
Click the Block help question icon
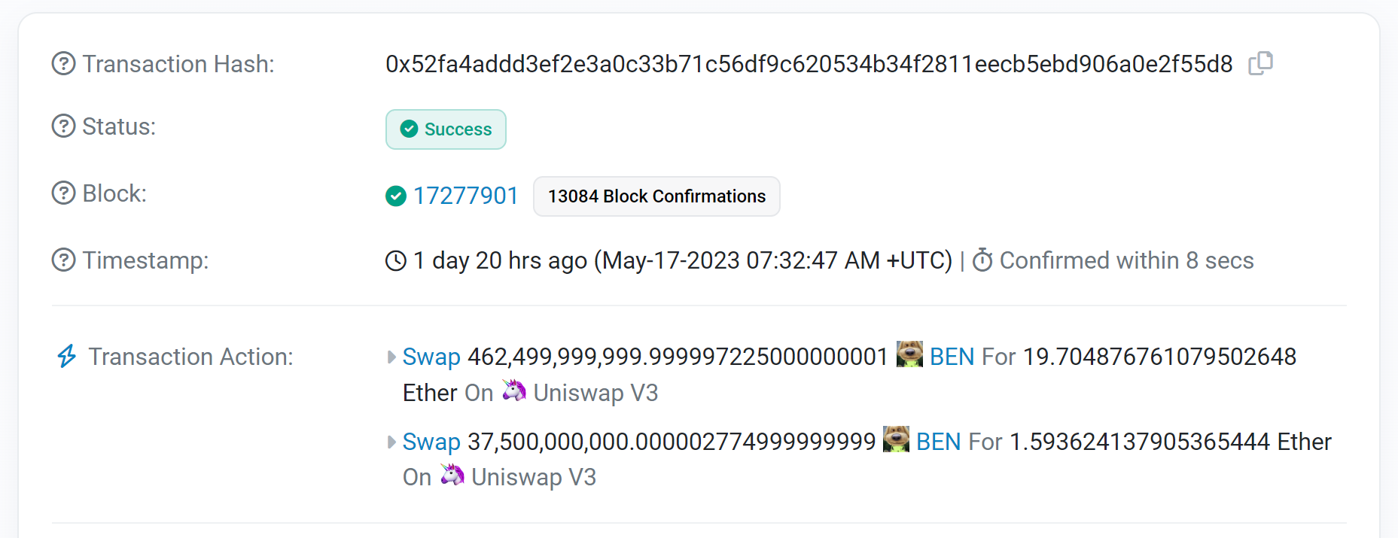tap(63, 193)
